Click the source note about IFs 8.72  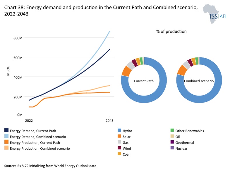[x=50, y=166]
